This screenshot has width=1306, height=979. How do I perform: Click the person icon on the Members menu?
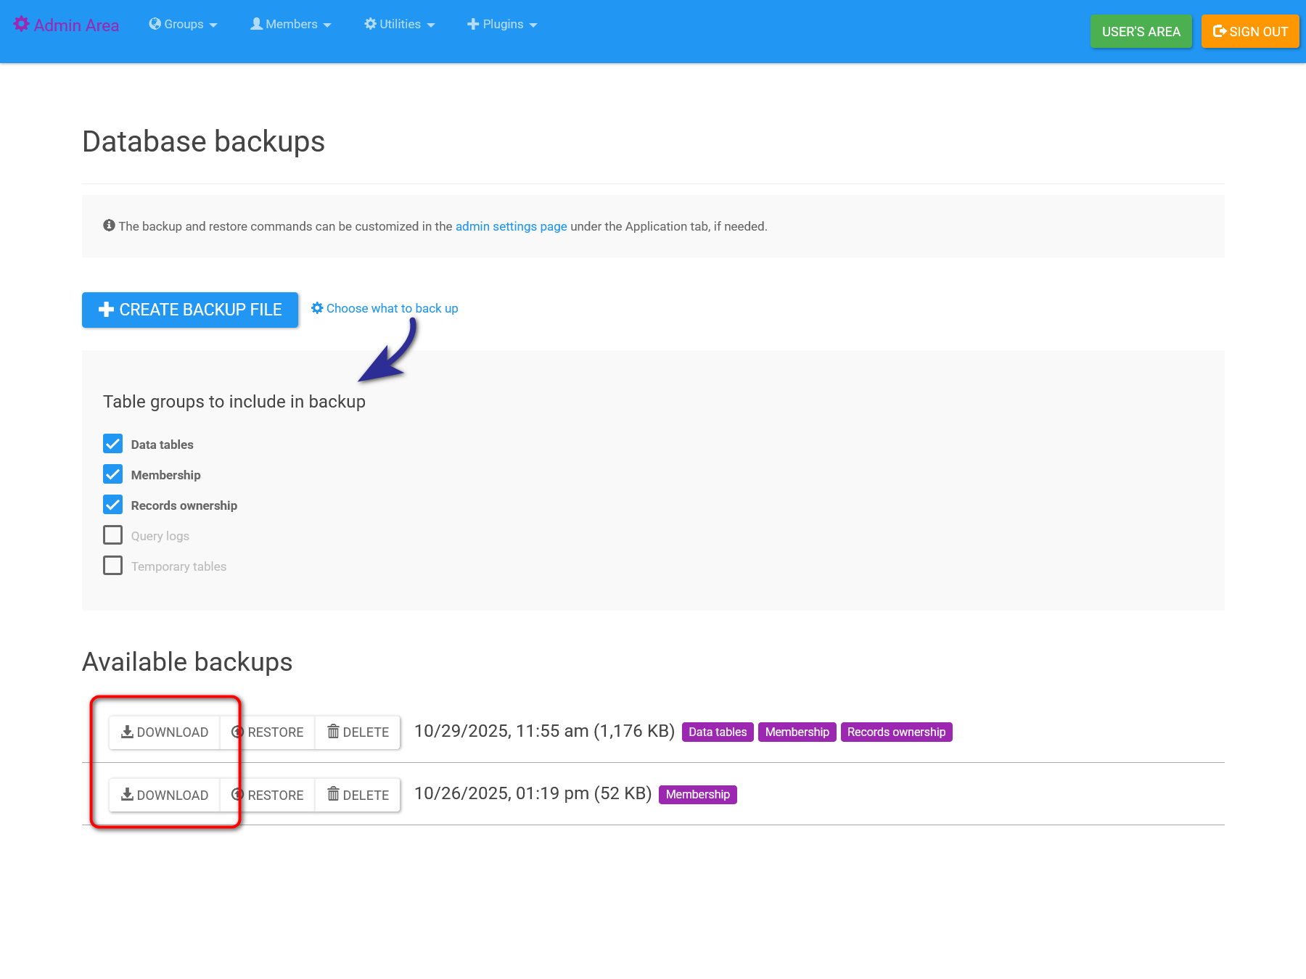[x=256, y=24]
